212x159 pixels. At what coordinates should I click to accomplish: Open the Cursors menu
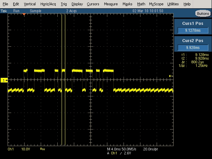[x=93, y=4]
